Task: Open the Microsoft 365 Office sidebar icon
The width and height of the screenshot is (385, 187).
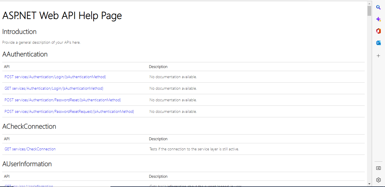Action: tap(379, 31)
